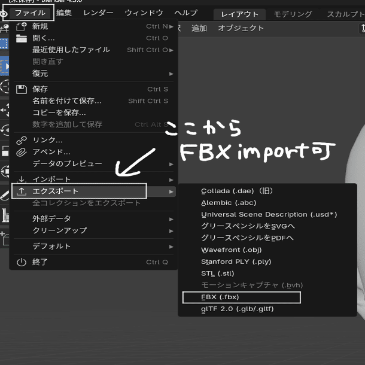Choose 名前を付けて保存…
This screenshot has width=365, height=365.
(93, 101)
